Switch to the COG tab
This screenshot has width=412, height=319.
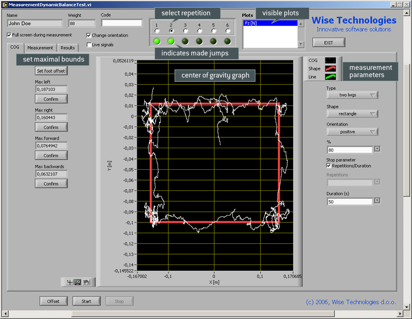tap(15, 47)
